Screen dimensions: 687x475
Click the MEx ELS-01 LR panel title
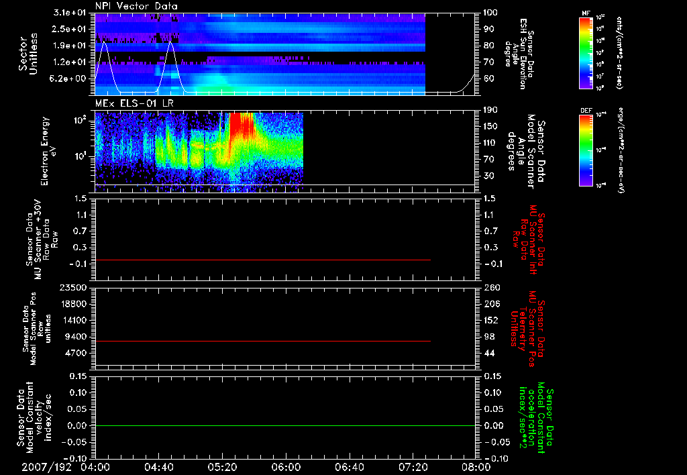click(x=134, y=104)
